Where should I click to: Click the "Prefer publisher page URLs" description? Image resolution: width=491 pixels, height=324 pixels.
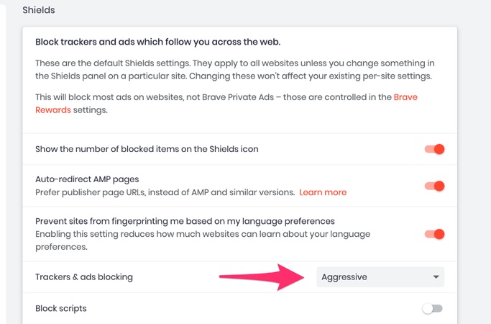click(x=165, y=192)
